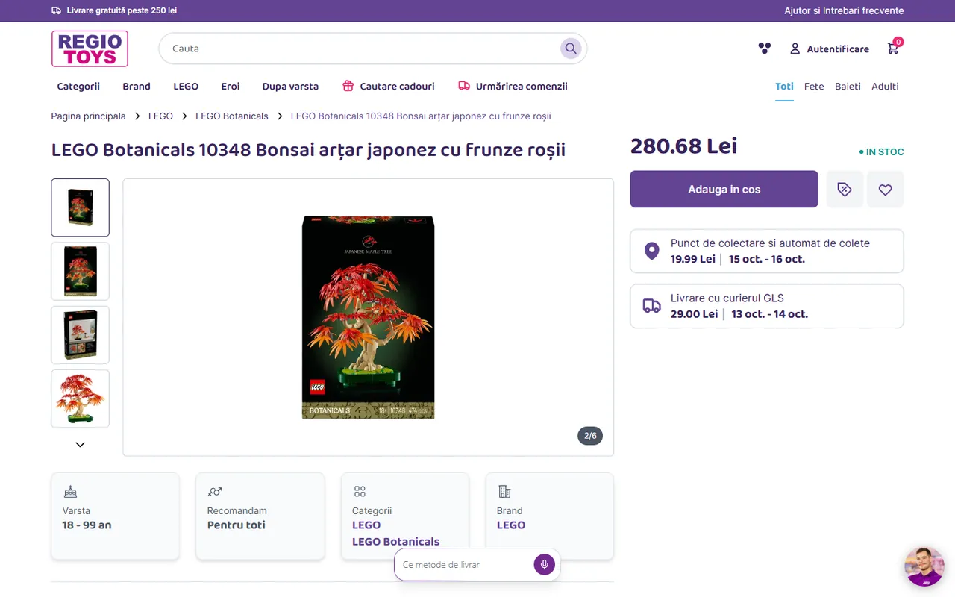Click the Varsta cake icon
The image size is (955, 597).
[x=70, y=492]
